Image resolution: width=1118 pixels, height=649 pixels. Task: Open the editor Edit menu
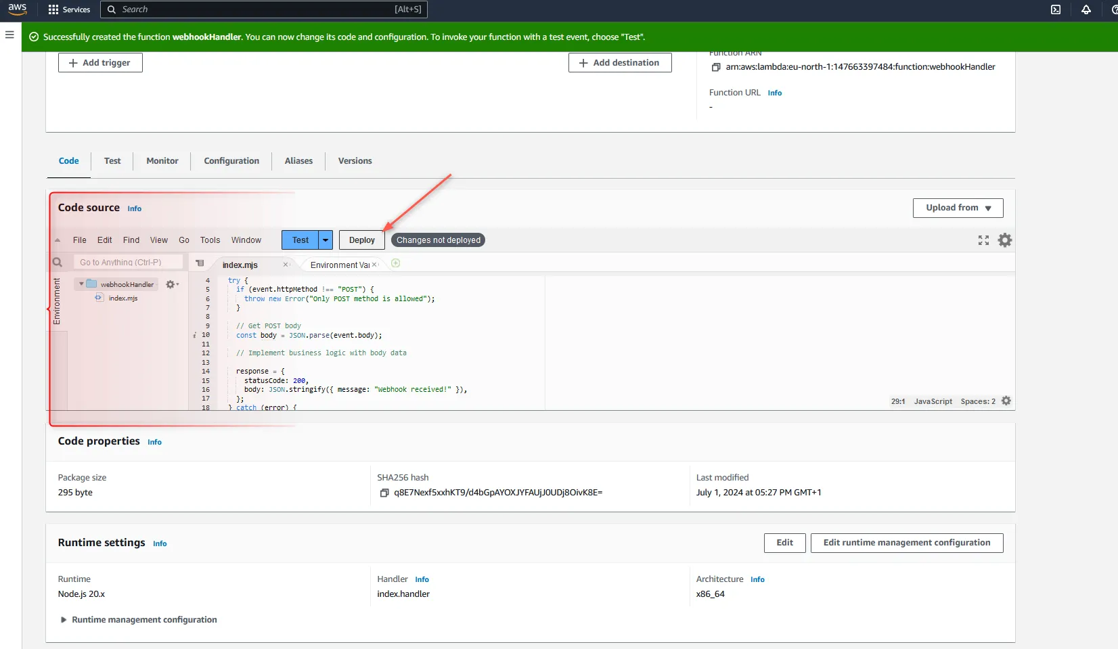(105, 240)
